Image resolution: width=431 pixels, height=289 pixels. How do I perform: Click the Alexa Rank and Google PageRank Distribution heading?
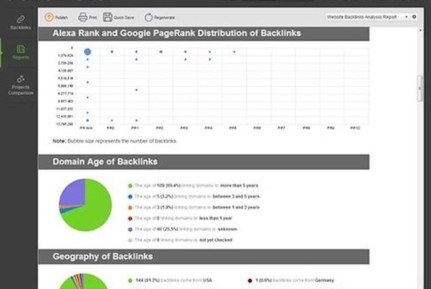tap(177, 33)
